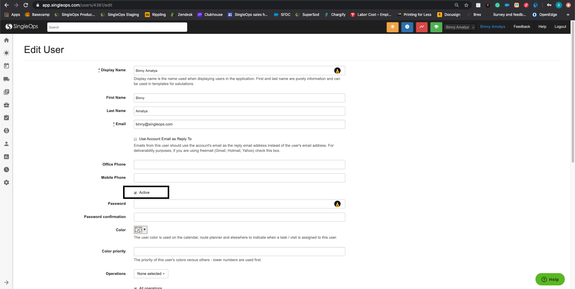The width and height of the screenshot is (575, 289).
Task: Open the Operations None selected dropdown
Action: pyautogui.click(x=151, y=274)
